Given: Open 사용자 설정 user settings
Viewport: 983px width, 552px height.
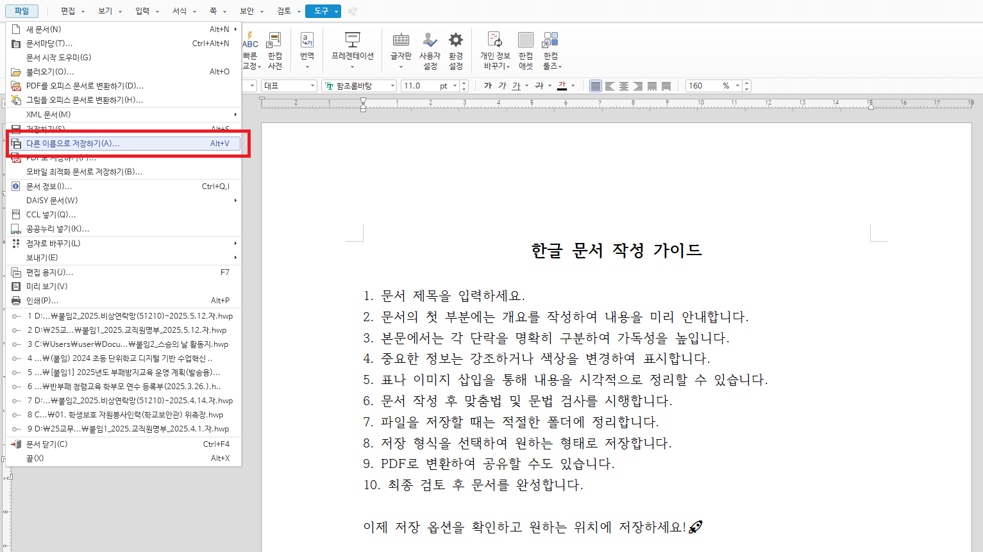Looking at the screenshot, I should pyautogui.click(x=430, y=50).
